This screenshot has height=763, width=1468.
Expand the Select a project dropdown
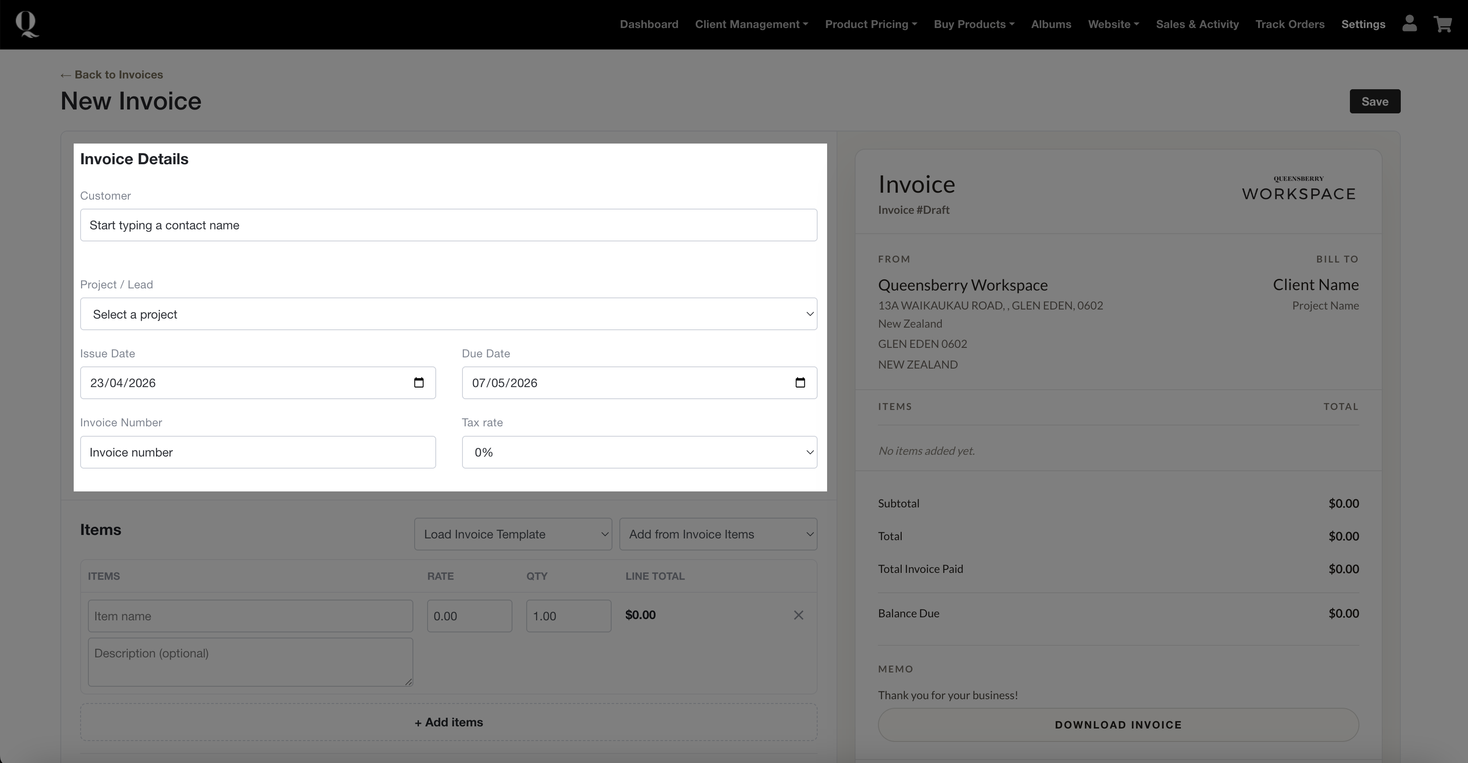click(x=449, y=314)
